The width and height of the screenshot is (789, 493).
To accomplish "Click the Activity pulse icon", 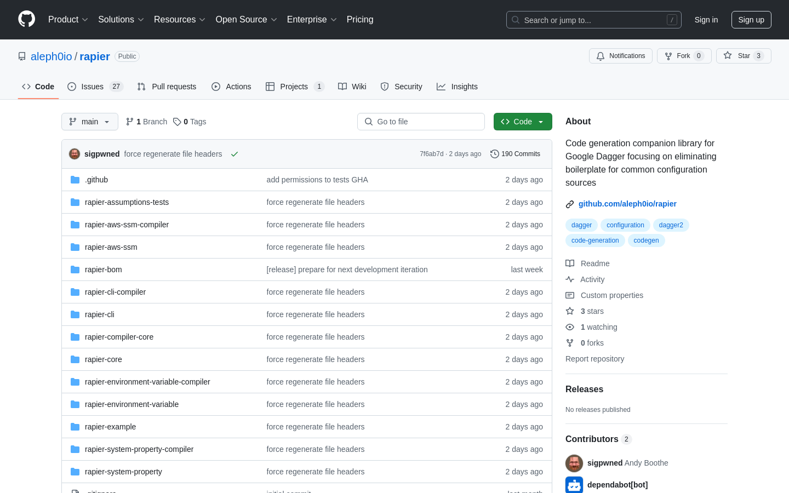I will [570, 279].
